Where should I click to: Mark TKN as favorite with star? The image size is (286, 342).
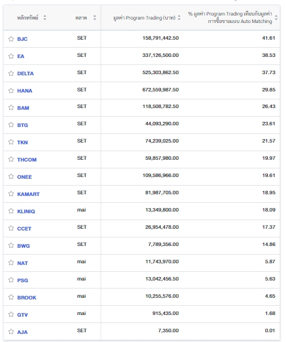[11, 142]
